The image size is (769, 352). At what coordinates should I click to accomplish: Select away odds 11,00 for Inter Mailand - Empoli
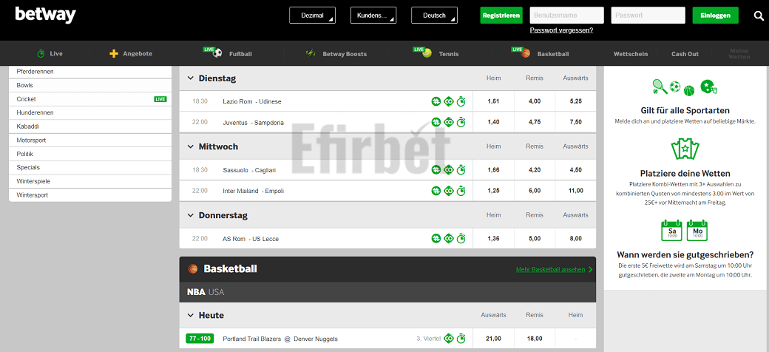576,191
